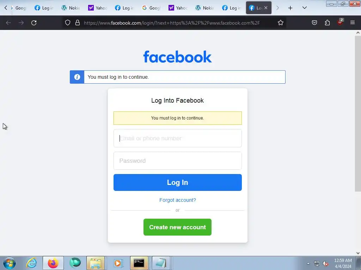Image resolution: width=361 pixels, height=270 pixels.
Task: Click the Password field
Action: pos(178,161)
